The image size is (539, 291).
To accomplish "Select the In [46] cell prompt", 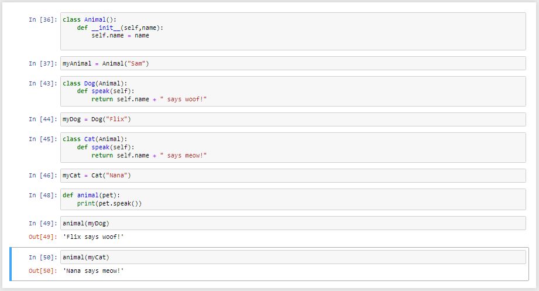I will [x=43, y=176].
